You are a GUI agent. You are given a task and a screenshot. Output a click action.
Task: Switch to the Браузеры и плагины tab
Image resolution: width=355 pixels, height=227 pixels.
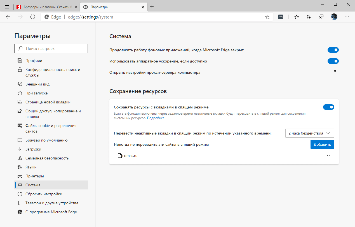coord(46,7)
